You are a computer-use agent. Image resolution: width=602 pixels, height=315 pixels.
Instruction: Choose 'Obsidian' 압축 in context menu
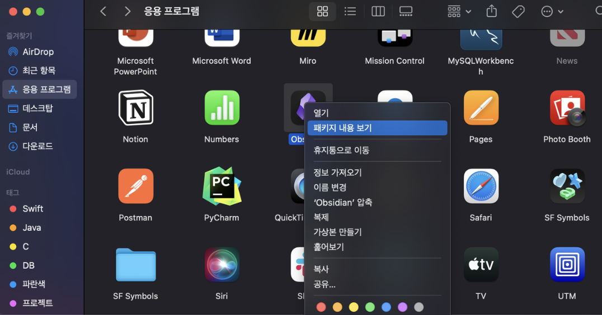(378, 202)
